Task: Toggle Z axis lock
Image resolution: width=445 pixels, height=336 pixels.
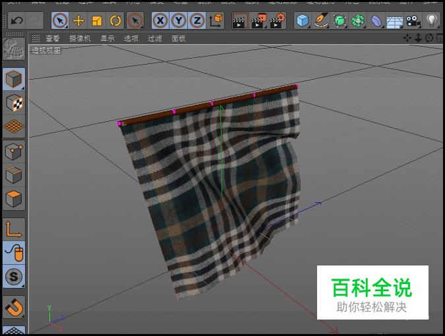Action: point(196,20)
